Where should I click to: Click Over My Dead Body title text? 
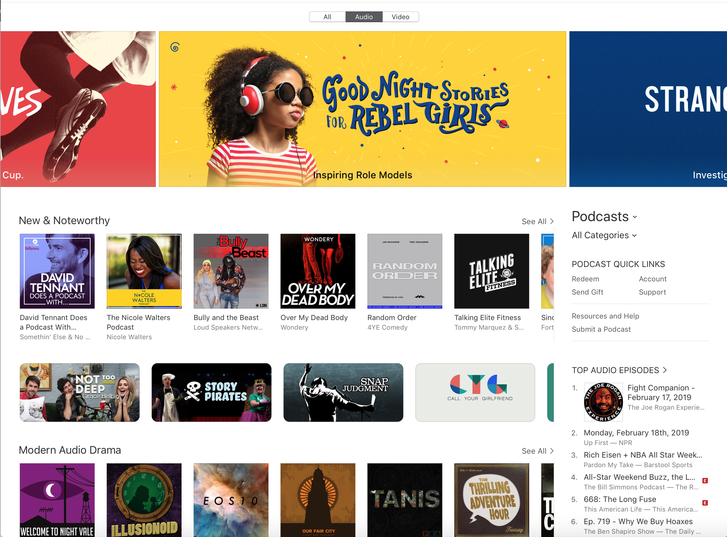[x=314, y=318]
